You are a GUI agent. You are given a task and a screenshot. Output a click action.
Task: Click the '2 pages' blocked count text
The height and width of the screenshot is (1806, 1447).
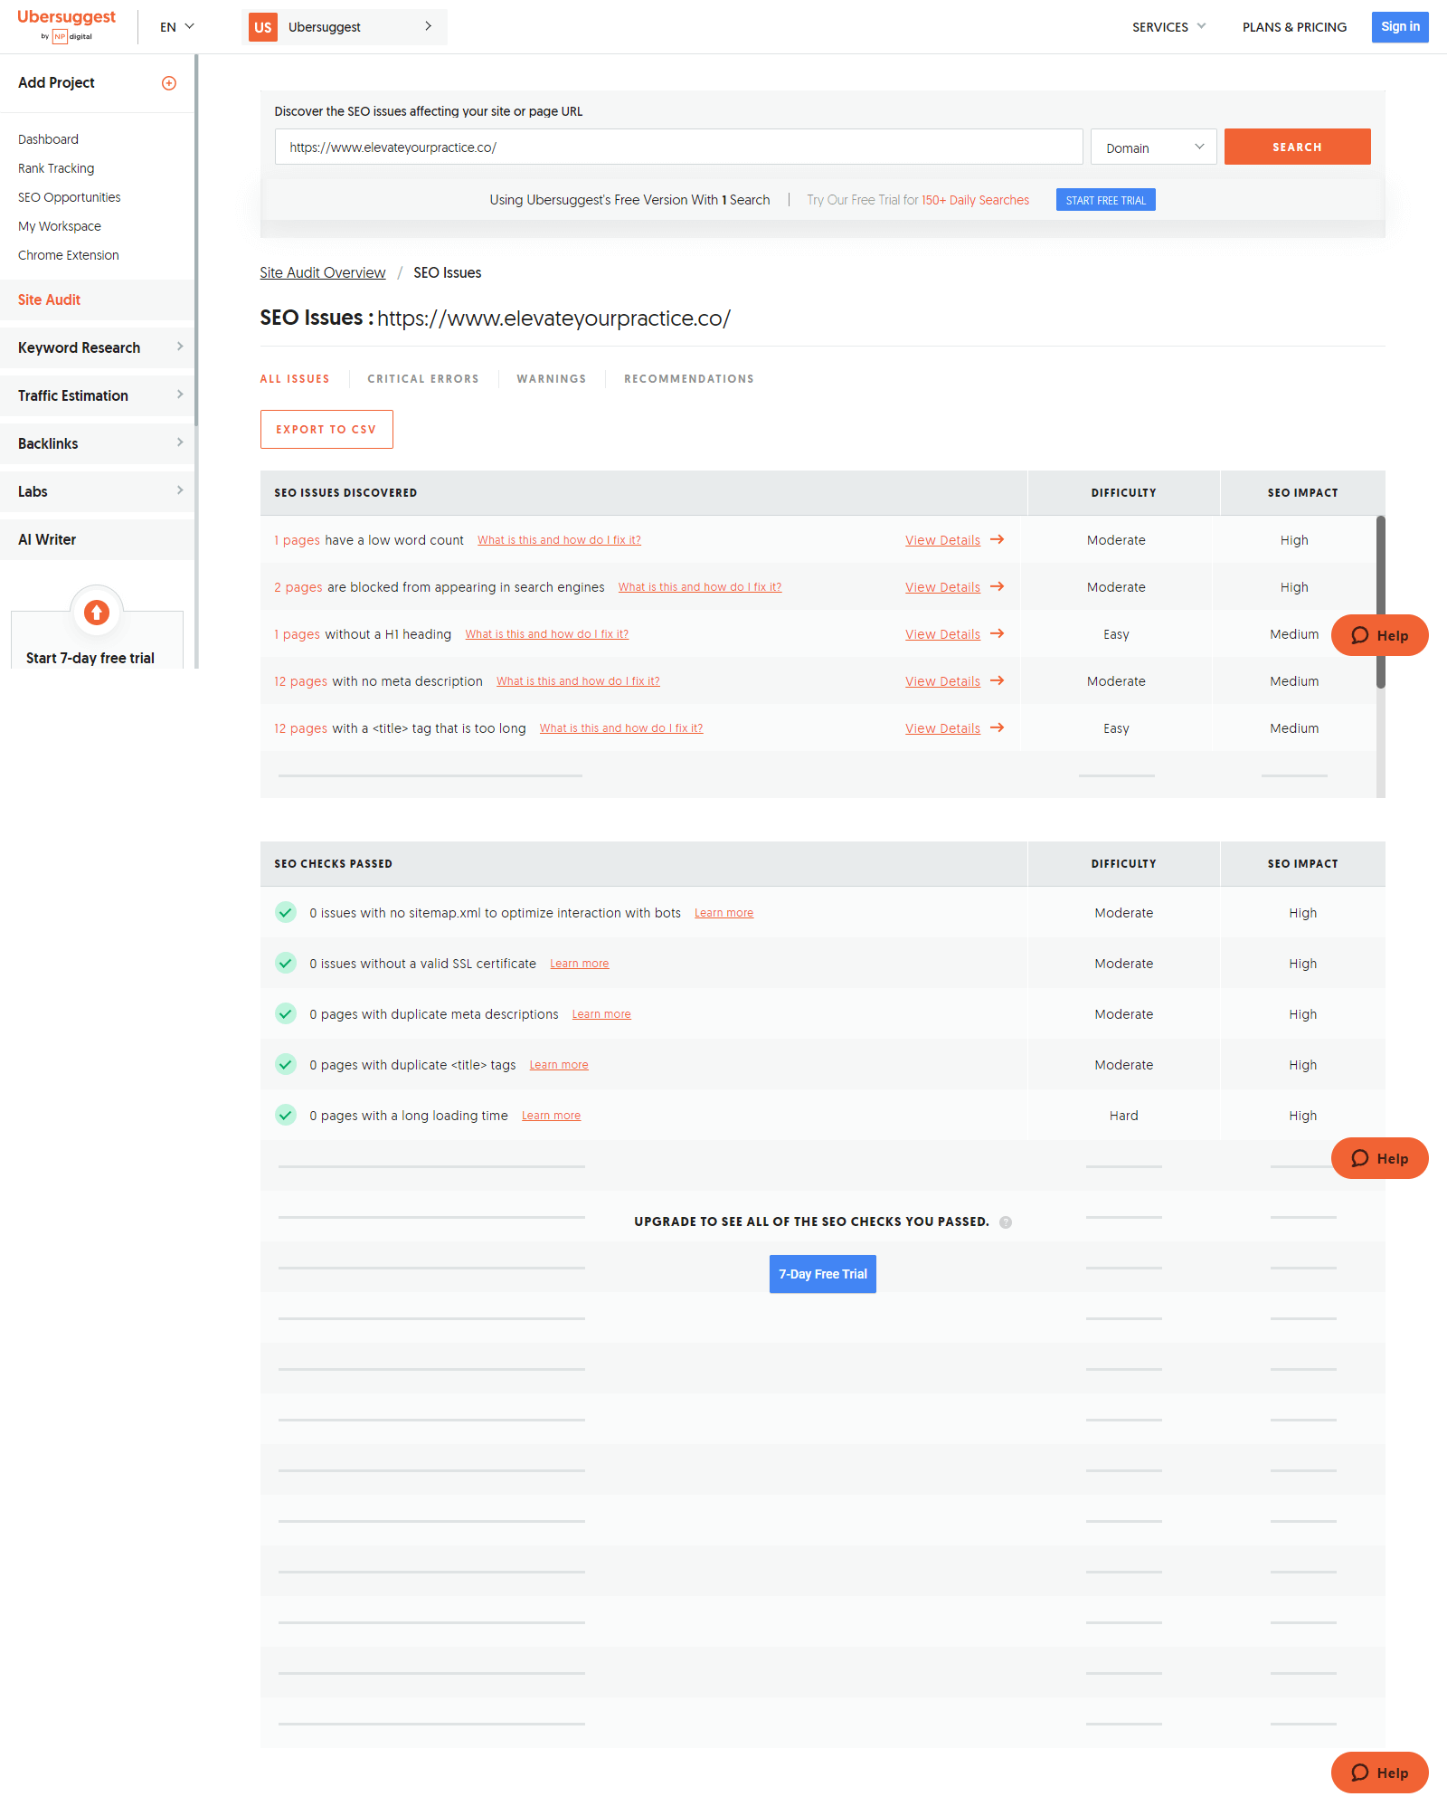(x=298, y=587)
